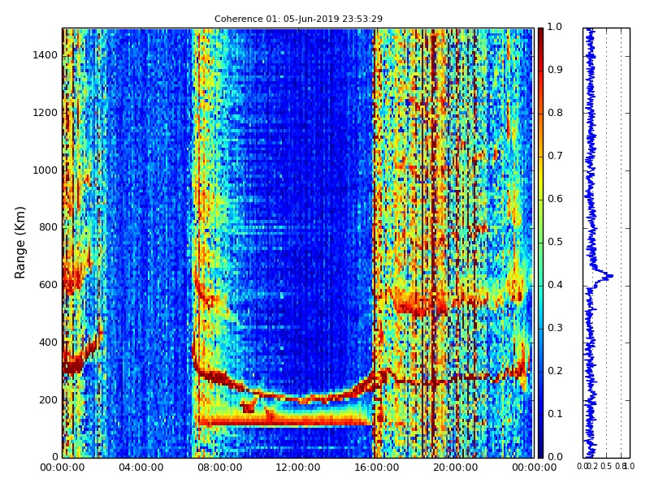Click the 0.5 colorbar tick label
This screenshot has height=487, width=650.
pos(555,242)
